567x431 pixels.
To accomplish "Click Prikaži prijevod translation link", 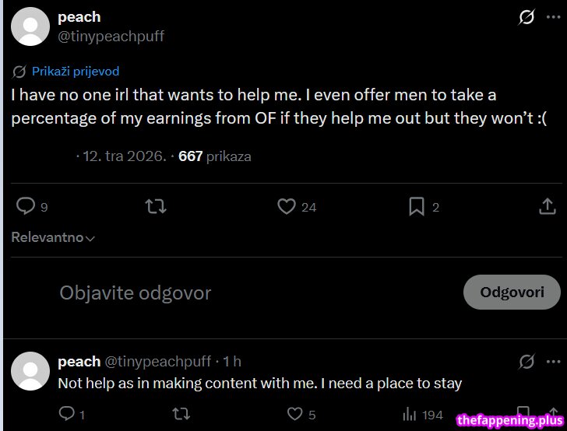I will pyautogui.click(x=75, y=71).
